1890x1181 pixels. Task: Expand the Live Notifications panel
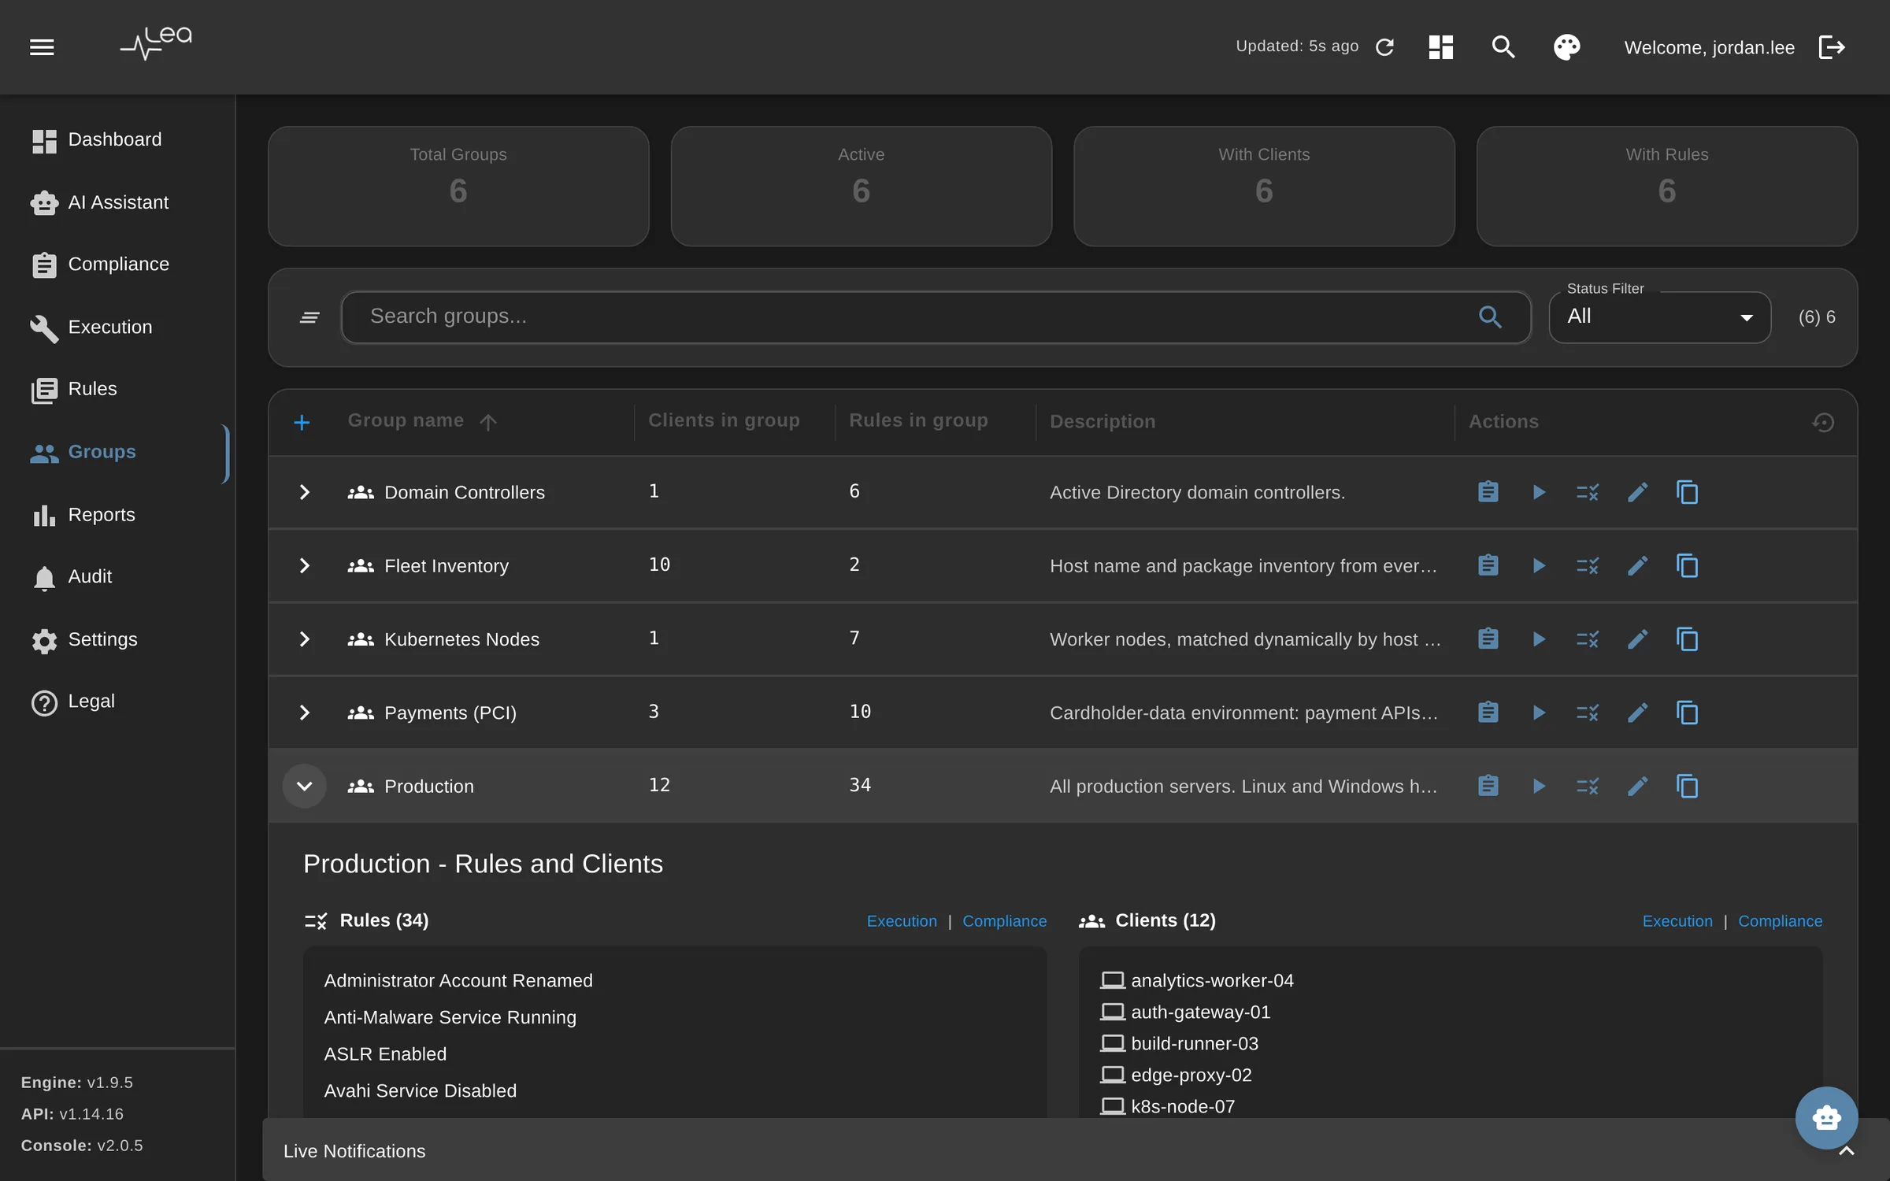click(x=1846, y=1150)
